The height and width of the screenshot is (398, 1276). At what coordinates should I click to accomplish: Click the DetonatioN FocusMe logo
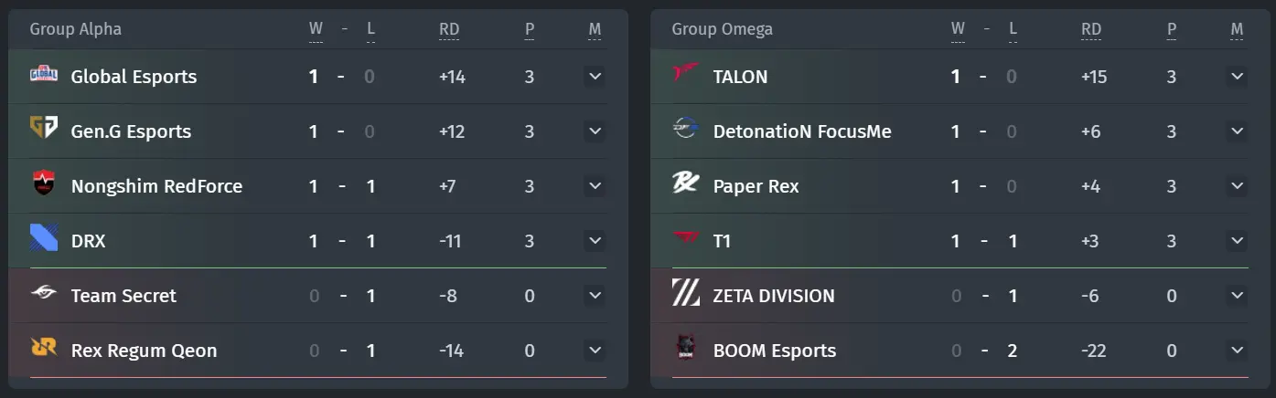pos(686,131)
